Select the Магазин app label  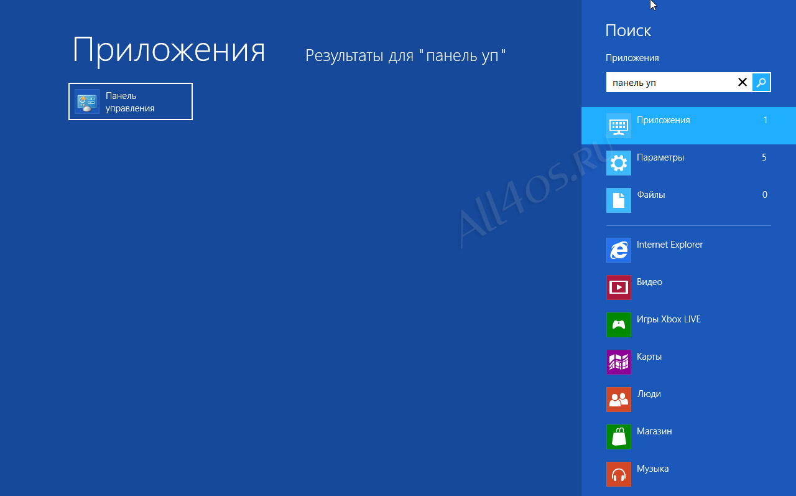point(654,431)
